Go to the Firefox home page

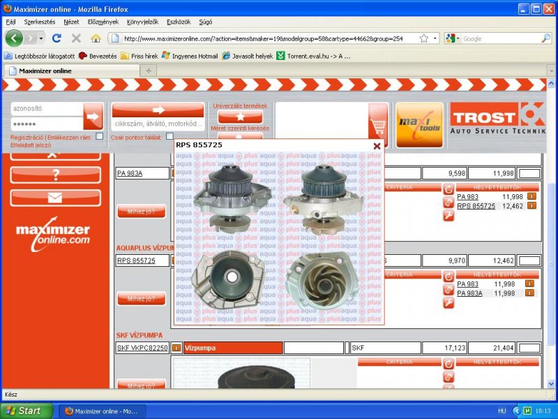click(x=96, y=38)
